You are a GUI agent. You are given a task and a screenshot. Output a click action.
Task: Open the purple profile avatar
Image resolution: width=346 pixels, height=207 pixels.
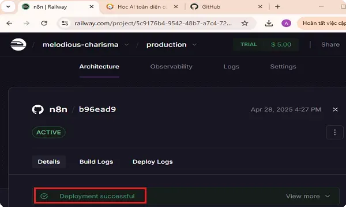click(x=286, y=23)
